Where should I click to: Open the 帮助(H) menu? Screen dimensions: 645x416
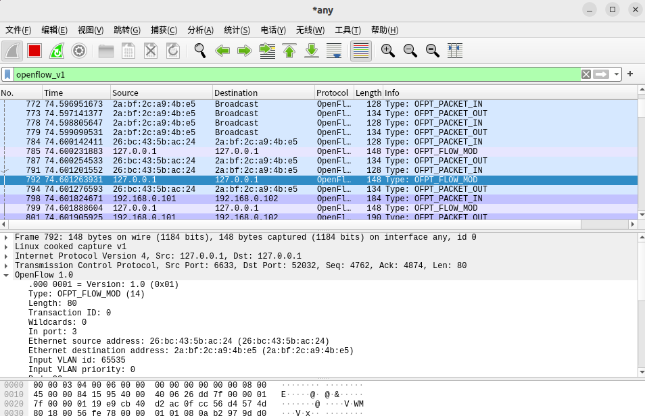385,30
